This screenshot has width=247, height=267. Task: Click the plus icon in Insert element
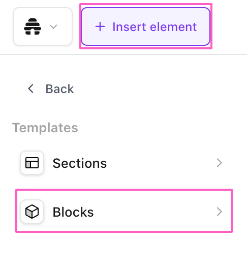(100, 27)
